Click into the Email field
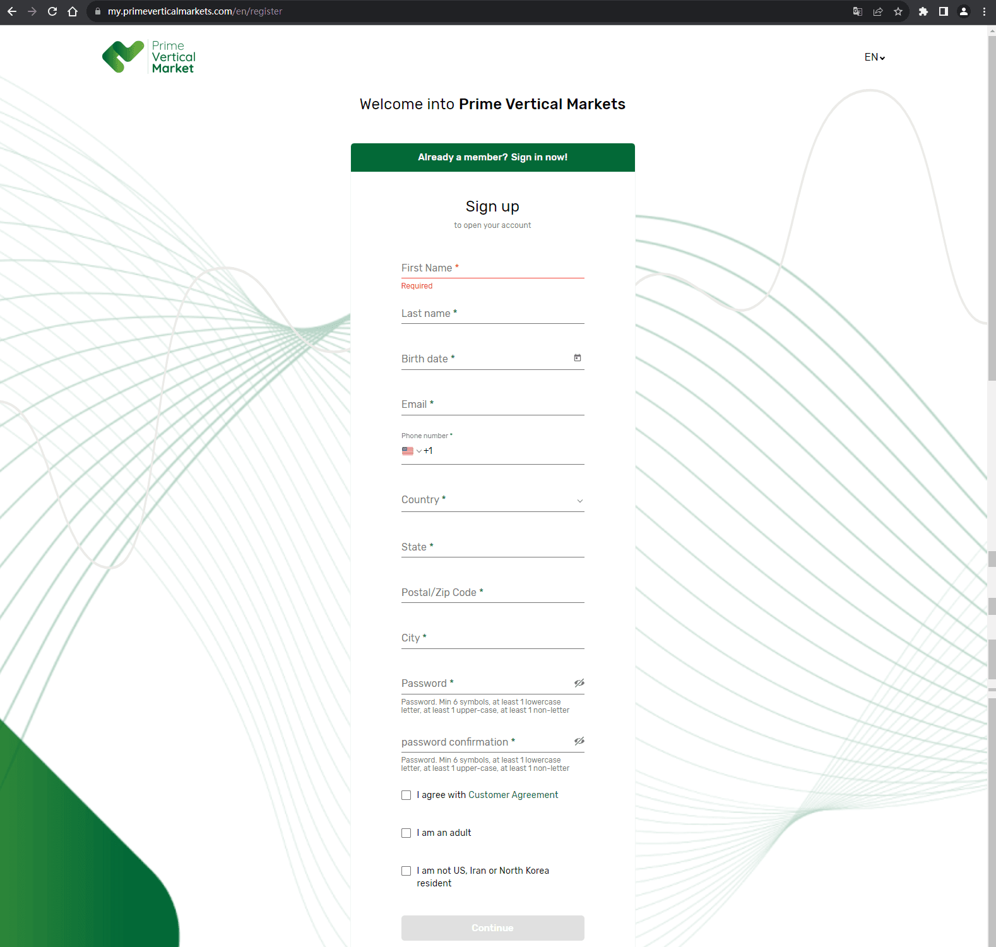 coord(493,405)
